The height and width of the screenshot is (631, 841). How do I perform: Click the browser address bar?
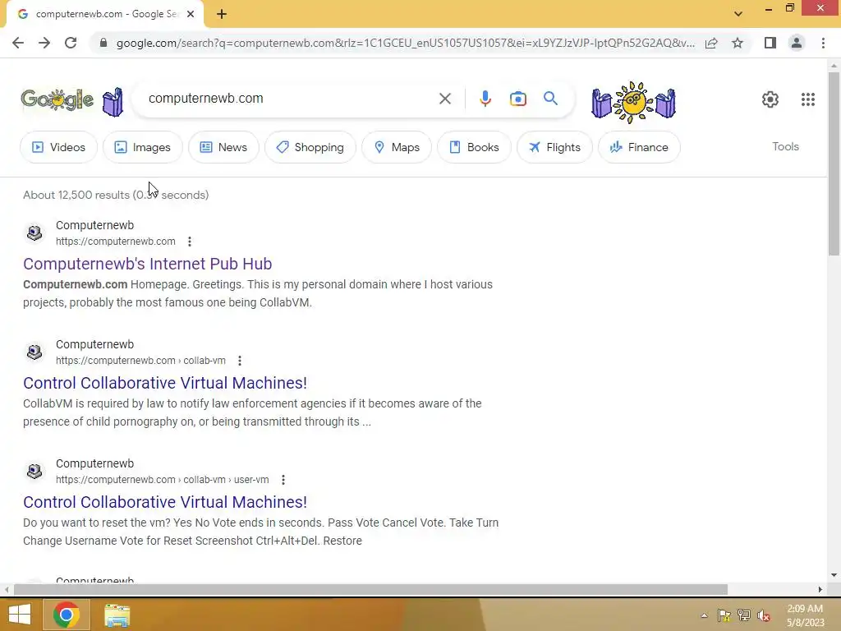click(x=405, y=43)
